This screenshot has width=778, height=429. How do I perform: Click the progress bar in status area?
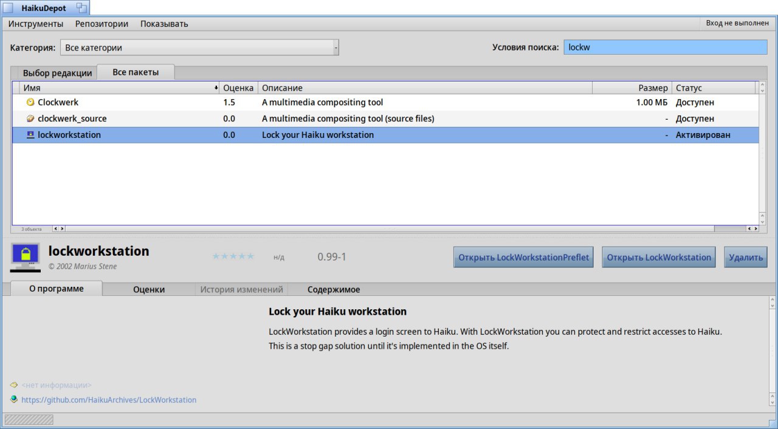coord(29,419)
